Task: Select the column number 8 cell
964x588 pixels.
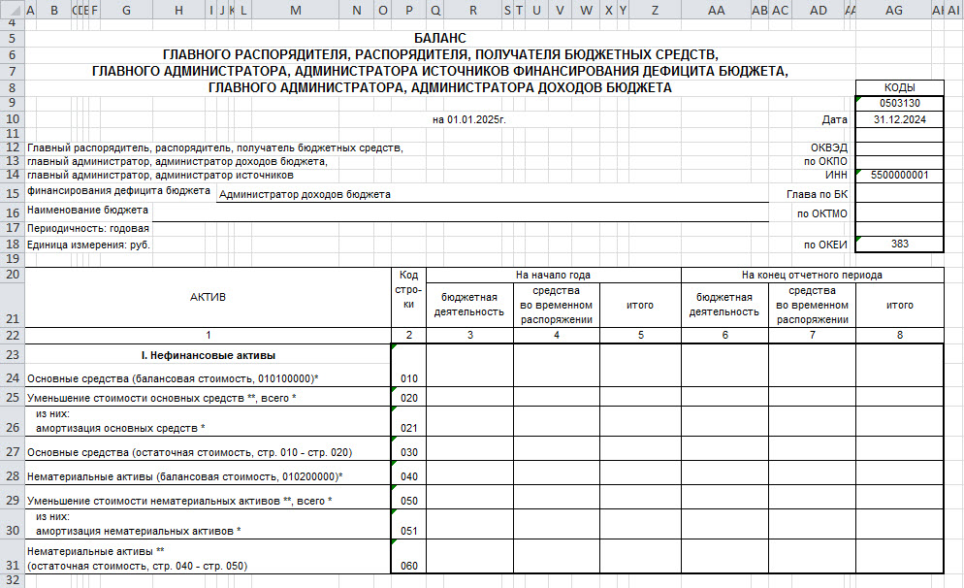Action: pyautogui.click(x=899, y=335)
